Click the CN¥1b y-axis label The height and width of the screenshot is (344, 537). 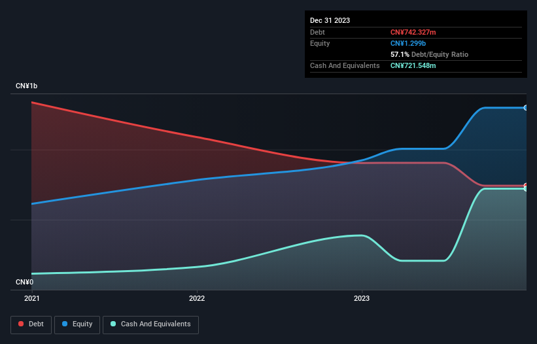[x=26, y=86]
